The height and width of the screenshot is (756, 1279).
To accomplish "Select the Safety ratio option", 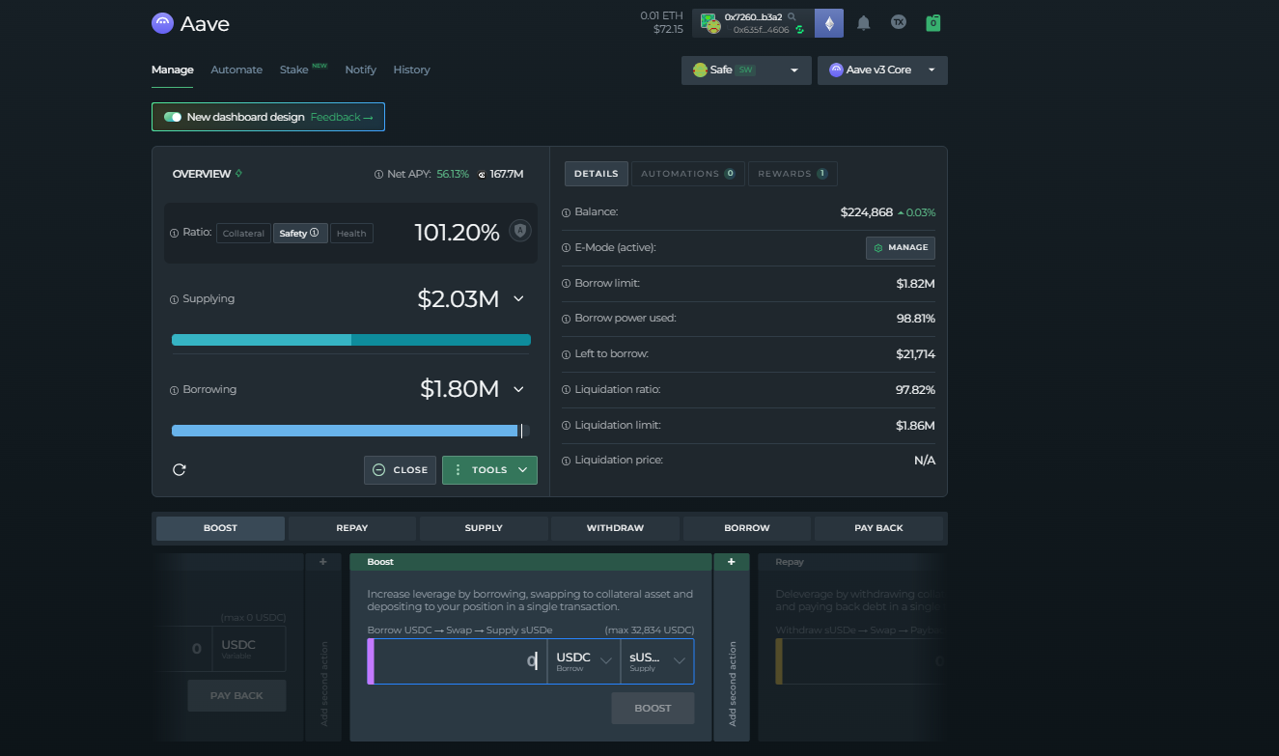I will 300,233.
